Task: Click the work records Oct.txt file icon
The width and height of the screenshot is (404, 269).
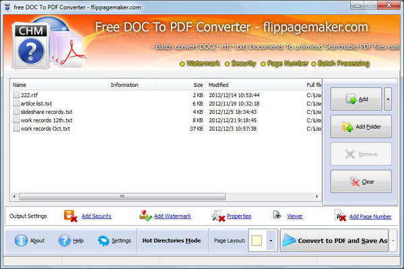Action: click(16, 129)
